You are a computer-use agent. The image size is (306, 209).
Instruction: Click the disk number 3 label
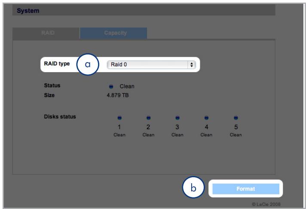(177, 127)
